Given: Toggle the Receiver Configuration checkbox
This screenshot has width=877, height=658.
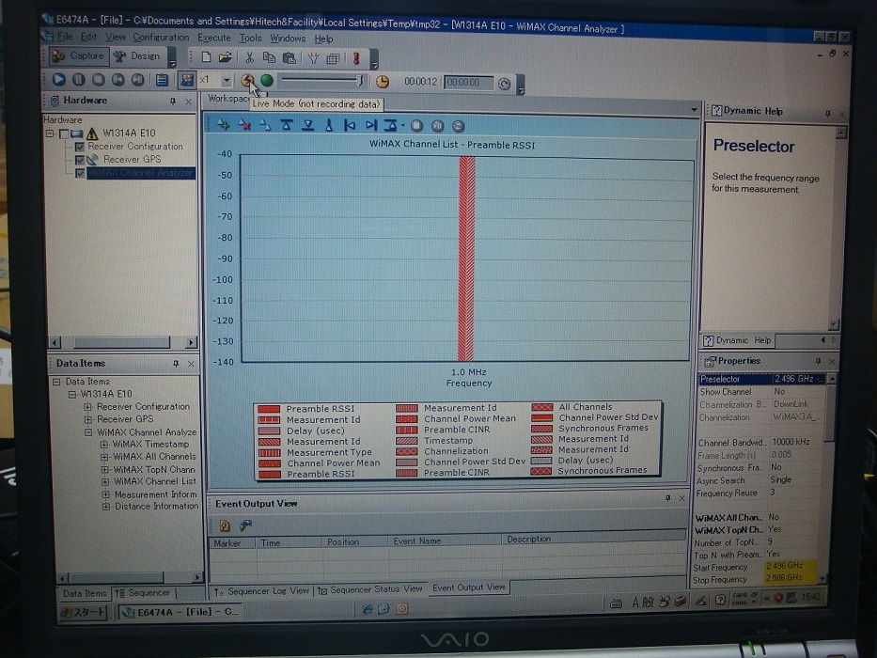Looking at the screenshot, I should 79,147.
